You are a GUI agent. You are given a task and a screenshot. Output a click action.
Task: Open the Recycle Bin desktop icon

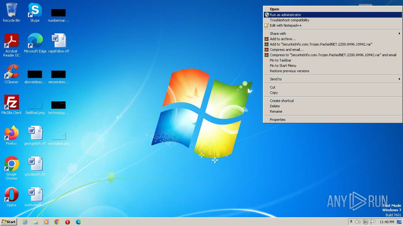[x=11, y=13]
